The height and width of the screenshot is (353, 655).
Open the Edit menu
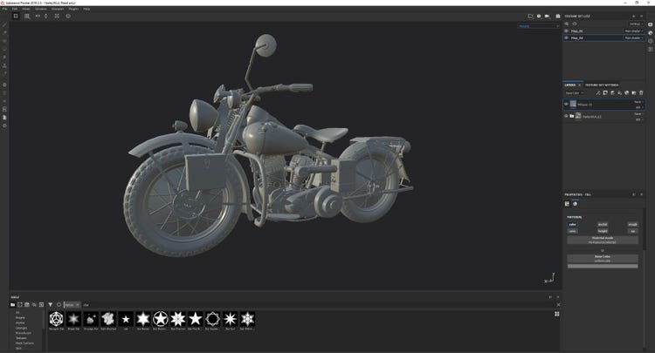(15, 9)
